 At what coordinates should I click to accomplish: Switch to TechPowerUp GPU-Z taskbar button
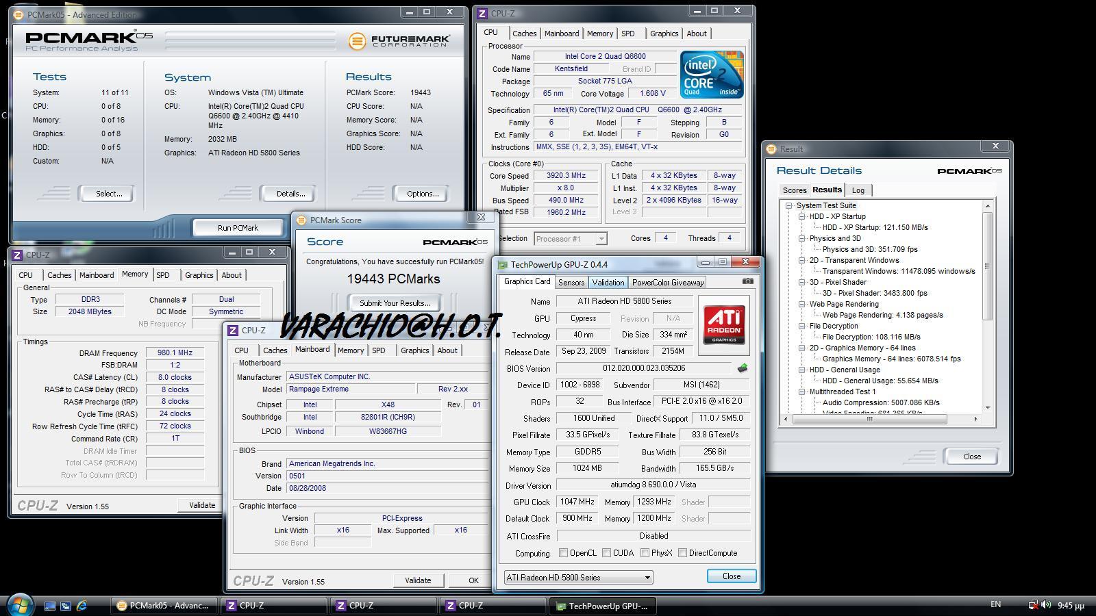point(603,606)
